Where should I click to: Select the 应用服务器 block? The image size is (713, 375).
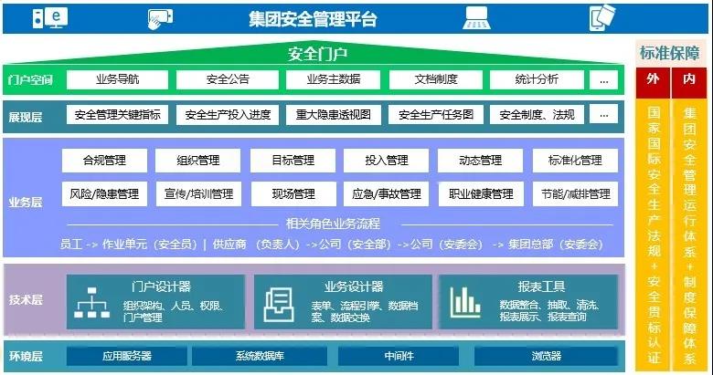click(127, 356)
